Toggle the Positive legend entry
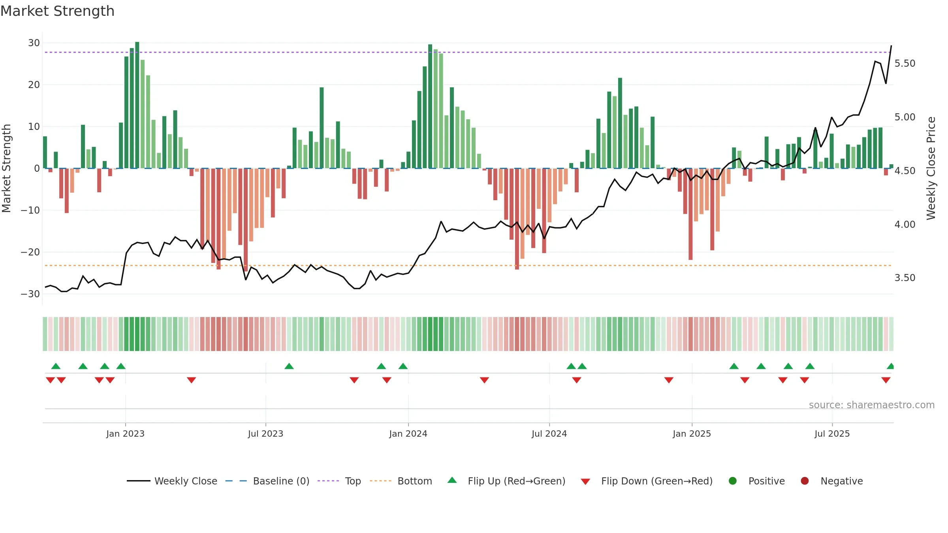The width and height of the screenshot is (948, 533). pos(757,481)
